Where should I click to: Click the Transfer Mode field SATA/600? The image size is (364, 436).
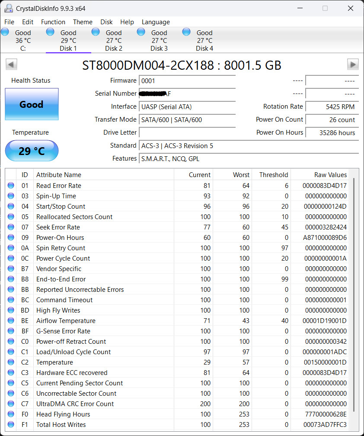click(x=187, y=120)
